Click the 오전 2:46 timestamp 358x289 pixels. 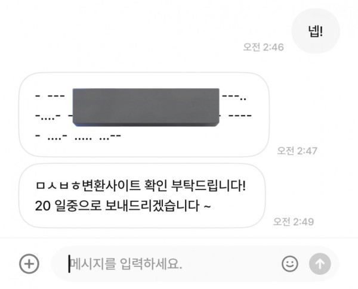click(x=263, y=47)
